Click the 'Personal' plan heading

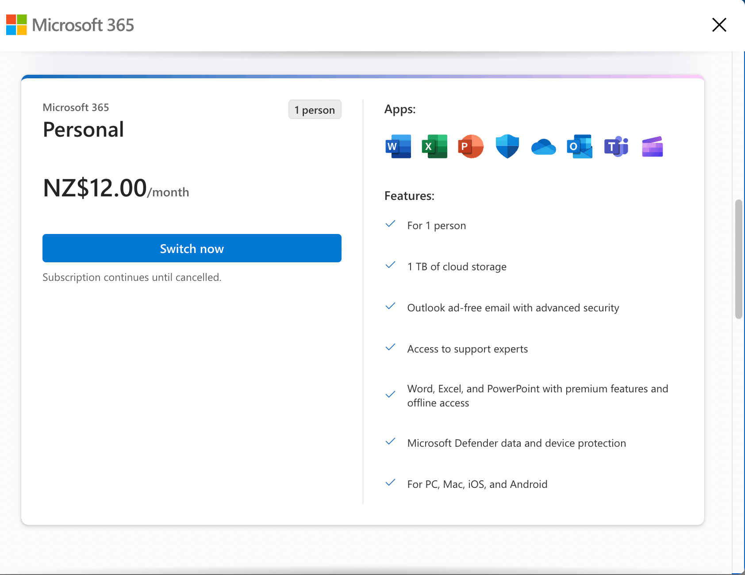coord(84,130)
